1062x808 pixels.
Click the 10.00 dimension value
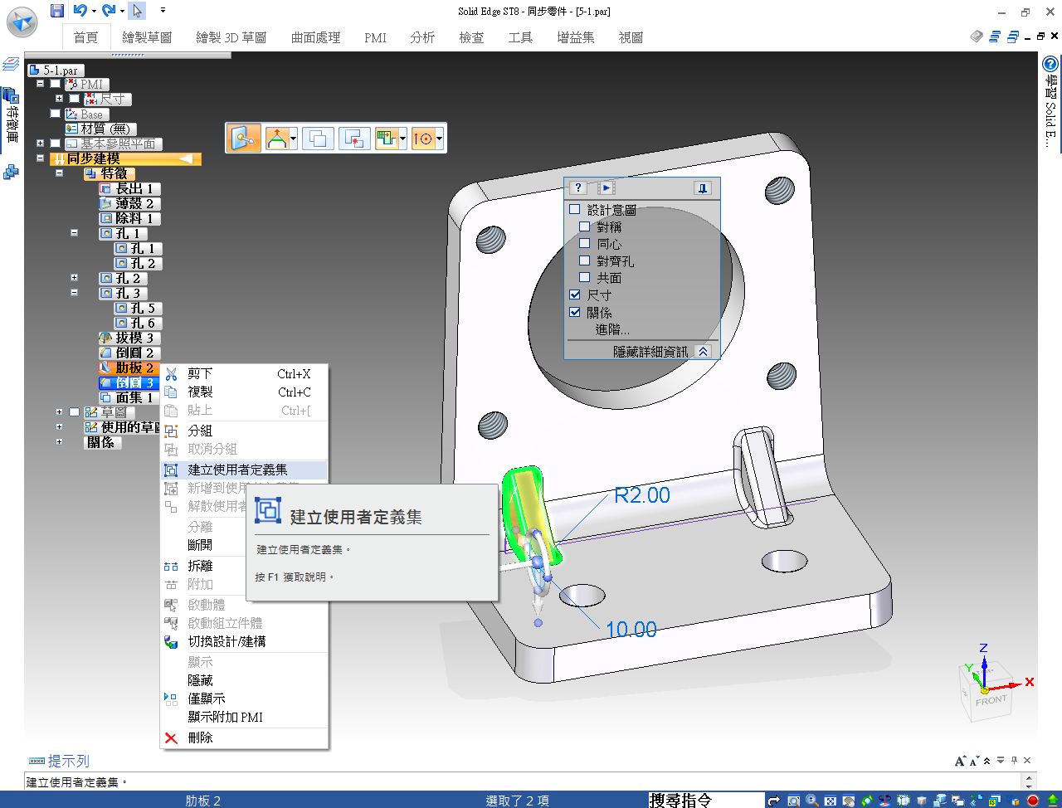(631, 630)
